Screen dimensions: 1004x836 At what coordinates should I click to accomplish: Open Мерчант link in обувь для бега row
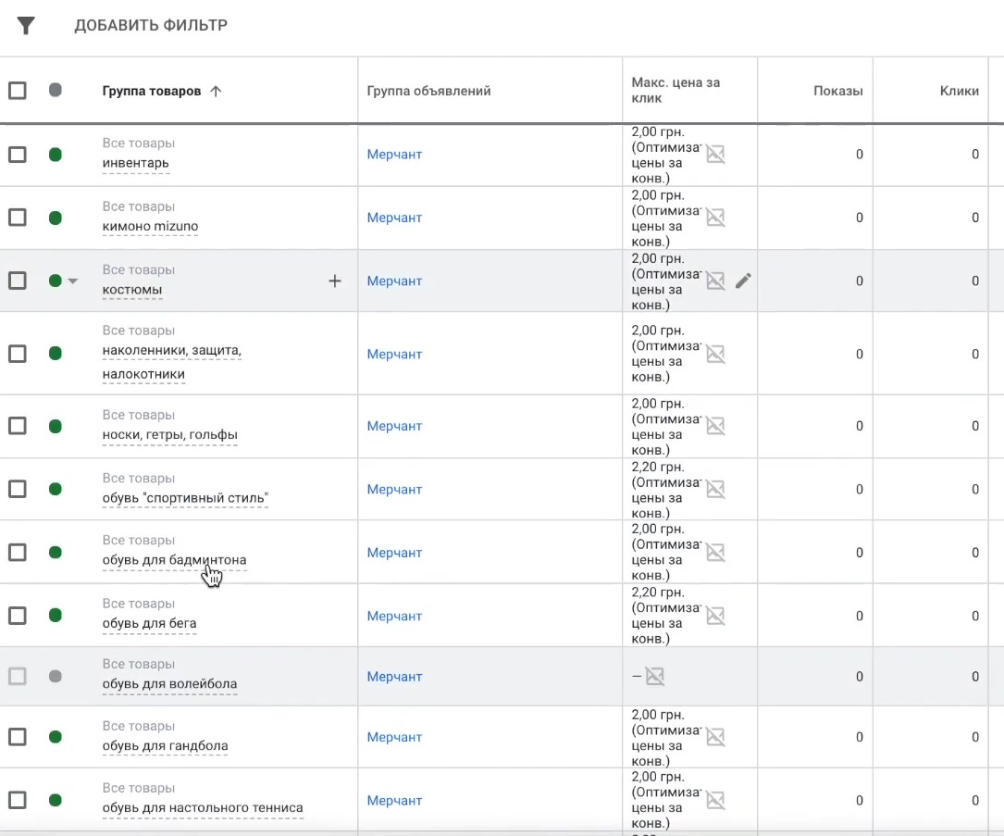pyautogui.click(x=394, y=617)
